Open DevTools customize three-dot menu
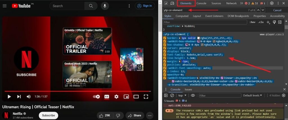The width and height of the screenshot is (288, 120). point(278,3)
